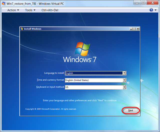The width and height of the screenshot is (160, 132).
Task: Click the Install Windows title text
Action: pos(32,29)
